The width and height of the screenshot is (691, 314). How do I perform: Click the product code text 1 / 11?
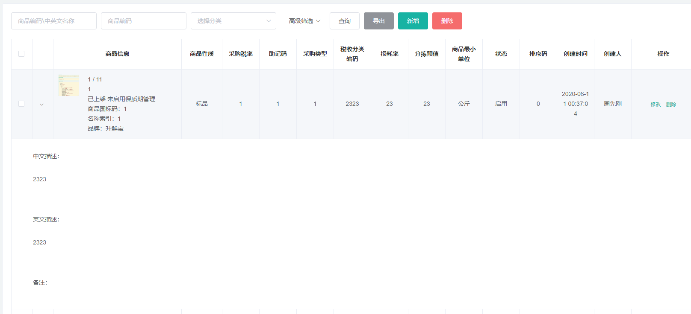tap(95, 79)
